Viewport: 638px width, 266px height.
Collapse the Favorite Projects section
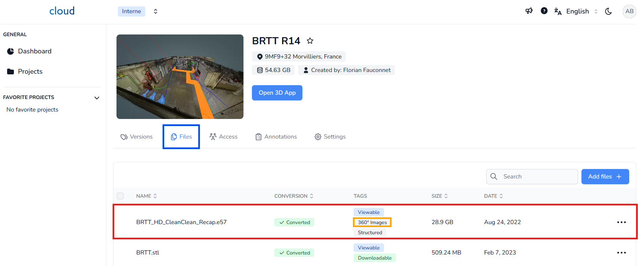tap(97, 98)
